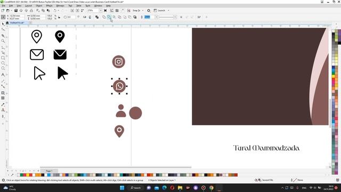Open the zoom level dropdown arrow
The image size is (341, 192).
(101, 11)
